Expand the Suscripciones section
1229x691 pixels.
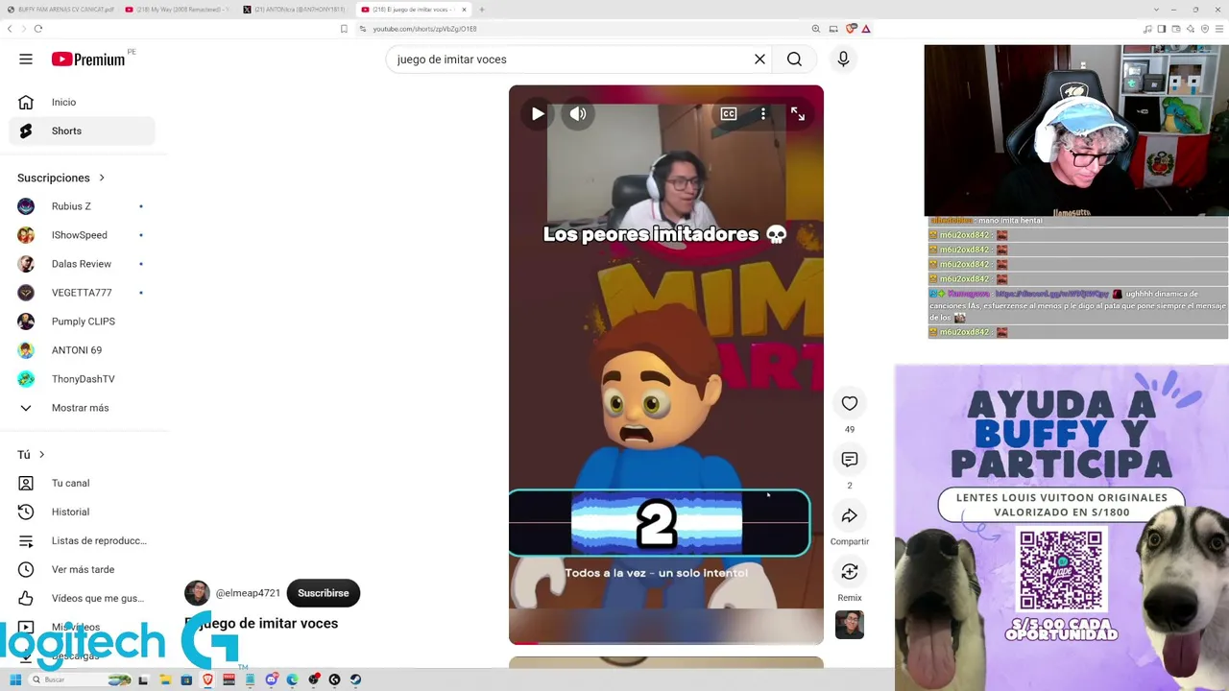point(61,178)
